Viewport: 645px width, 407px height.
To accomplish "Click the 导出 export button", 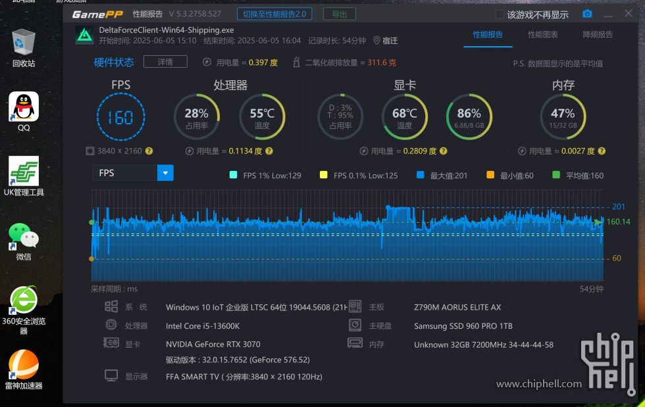I will coord(340,14).
